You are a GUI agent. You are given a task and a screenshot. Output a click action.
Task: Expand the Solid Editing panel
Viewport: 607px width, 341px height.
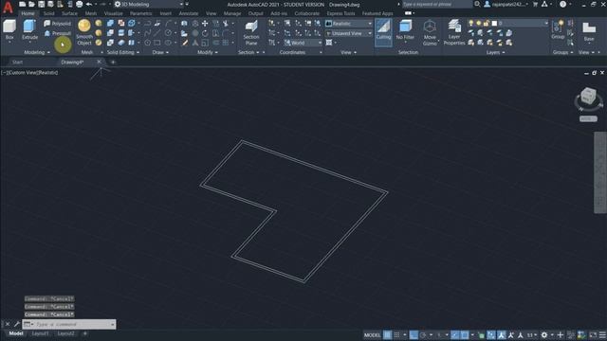[122, 52]
